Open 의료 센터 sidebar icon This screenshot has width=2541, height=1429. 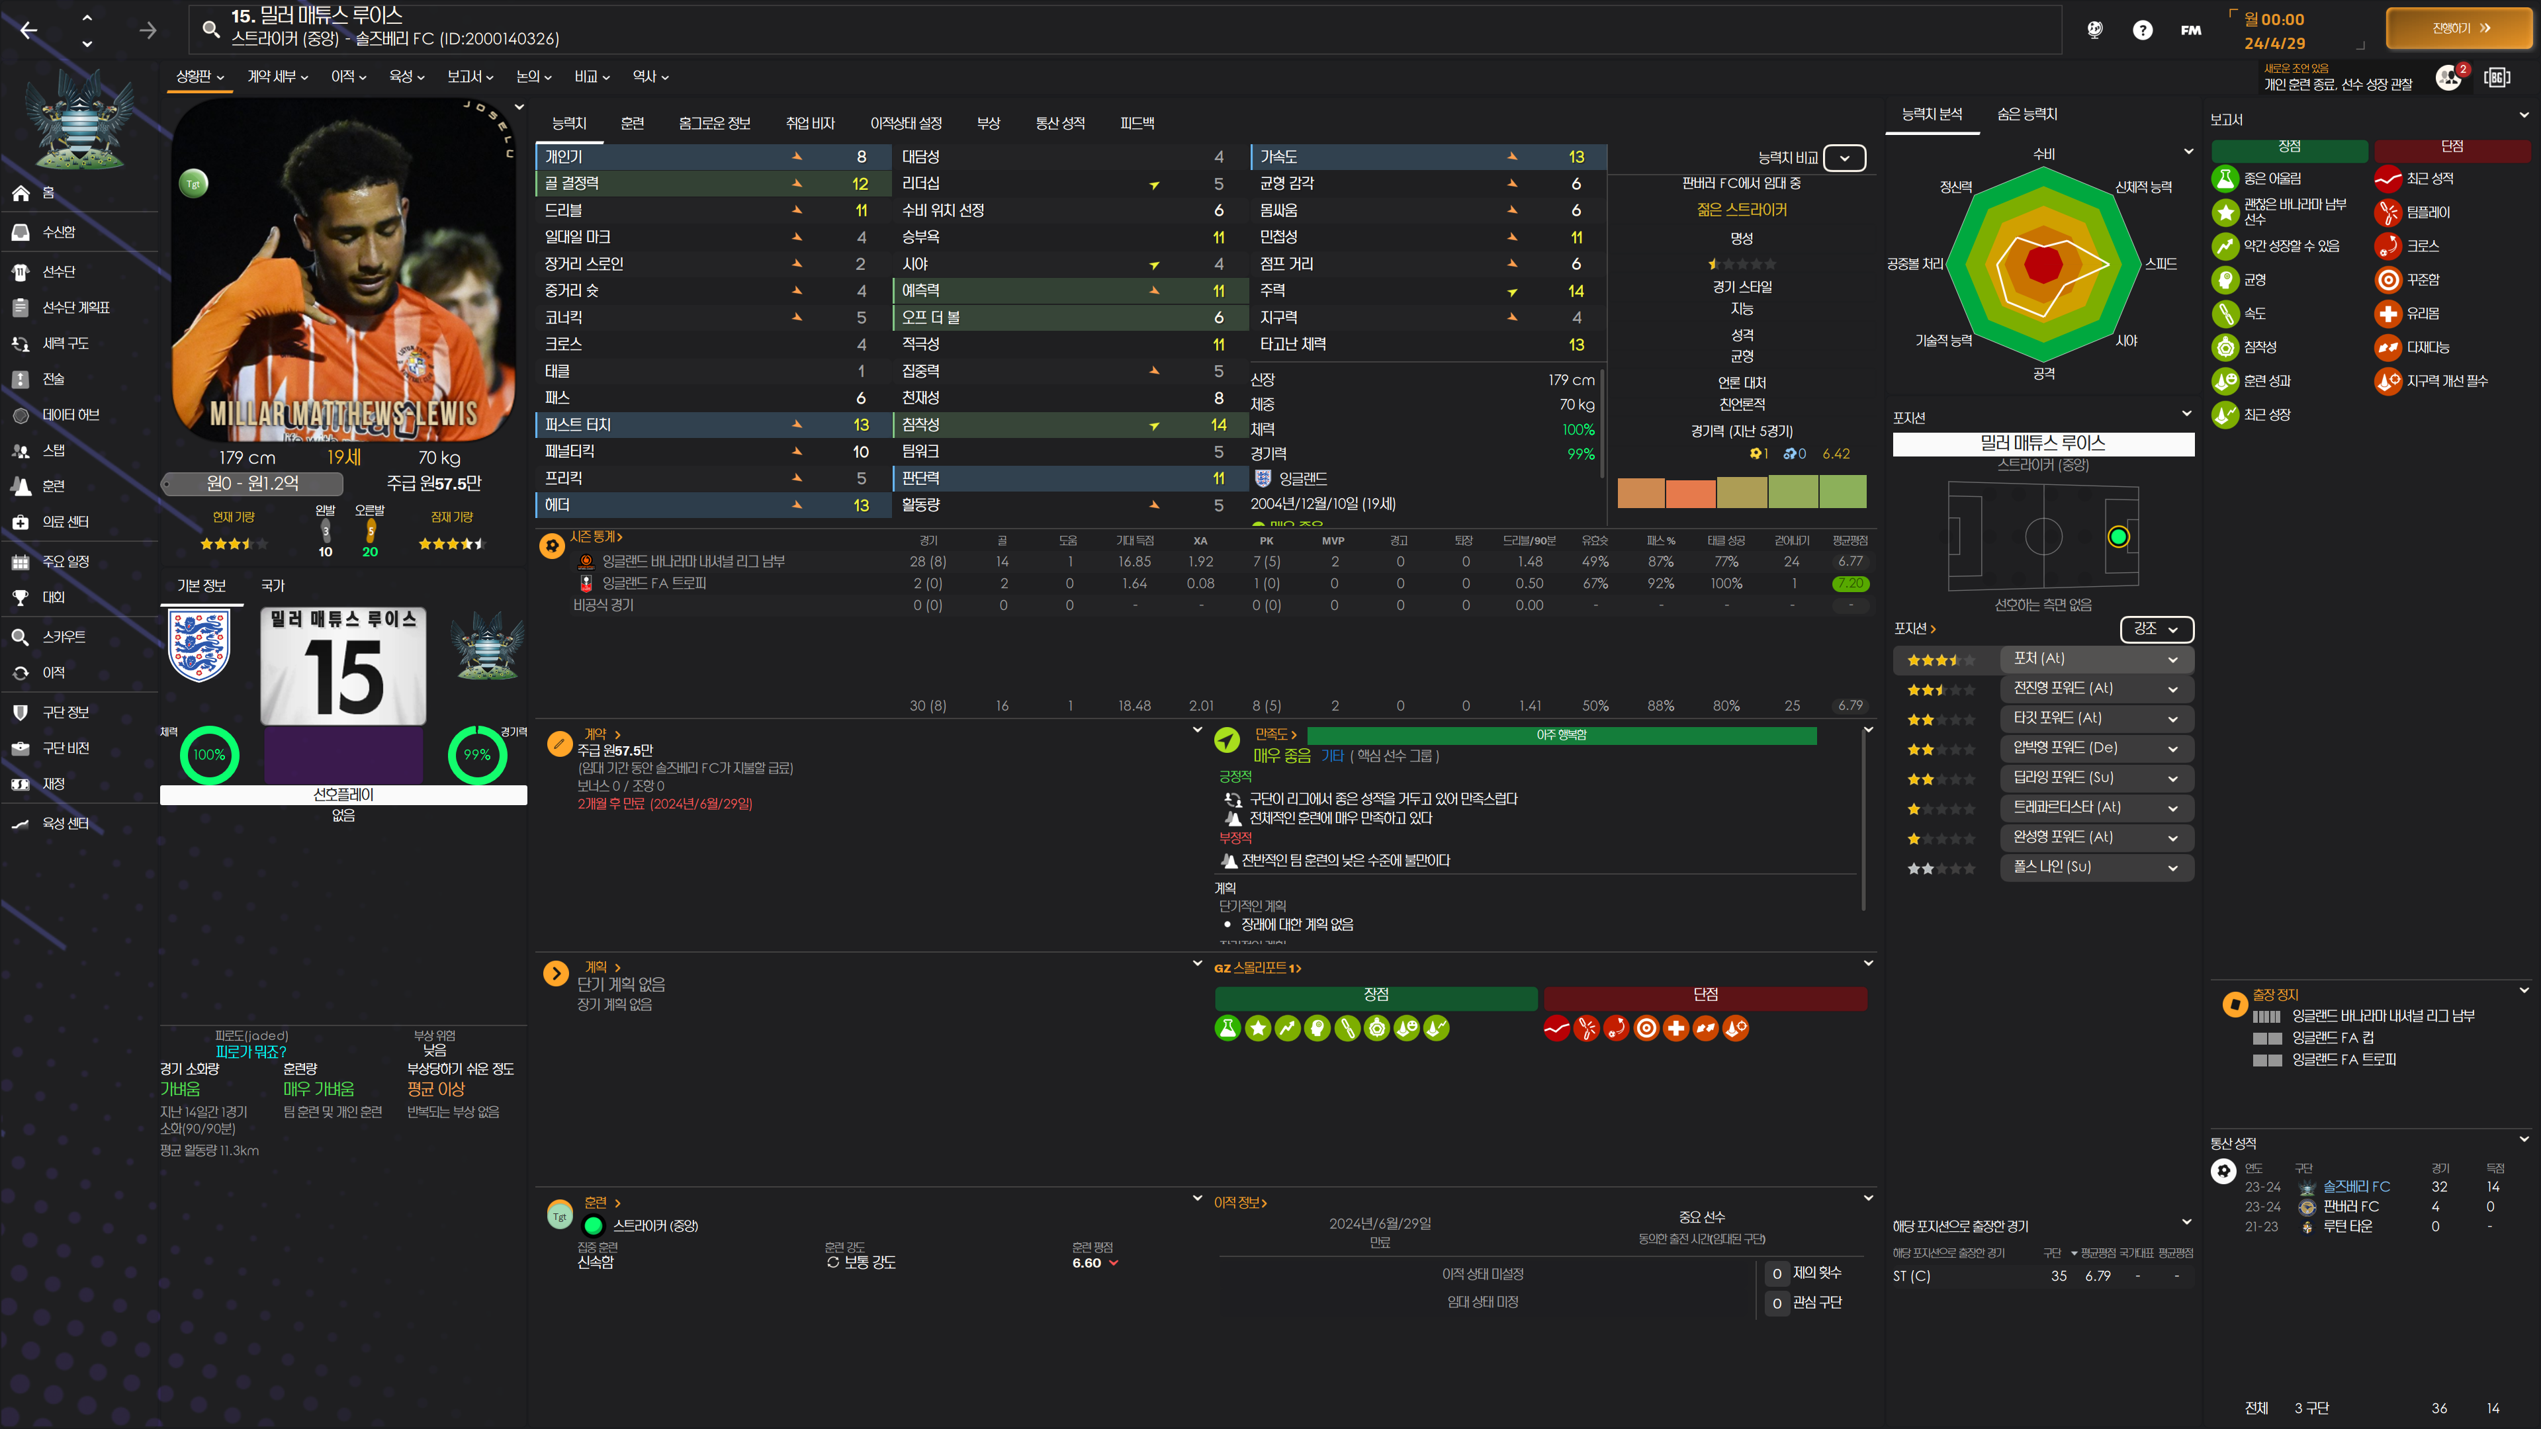click(x=21, y=522)
